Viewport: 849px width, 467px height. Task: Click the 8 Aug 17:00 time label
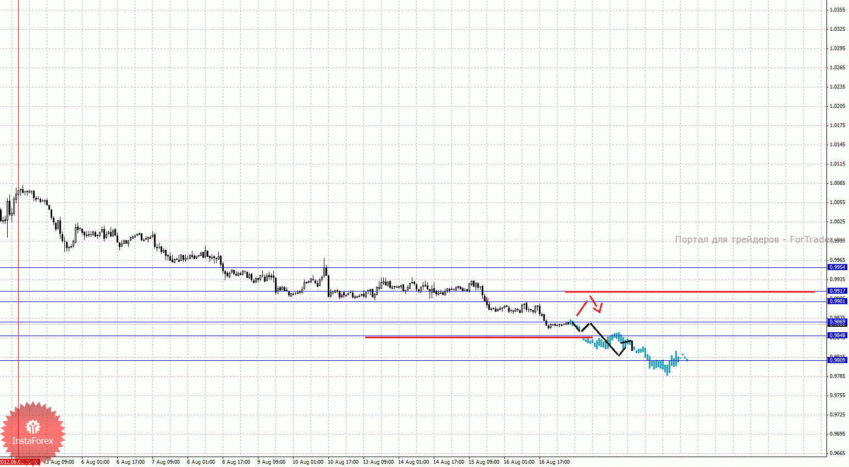(x=236, y=462)
